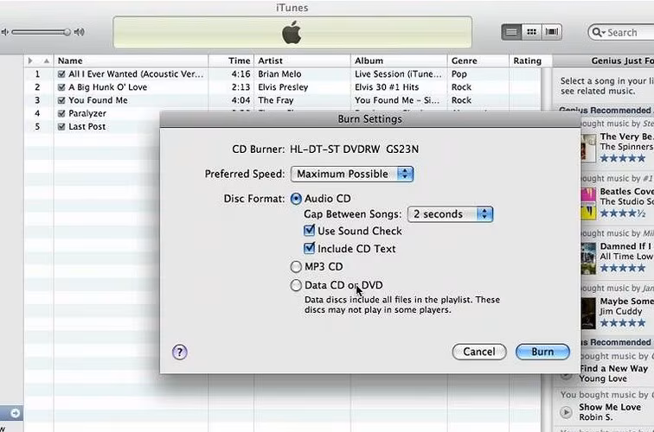
Task: Toggle Use Sound Check checkbox
Action: tap(309, 231)
